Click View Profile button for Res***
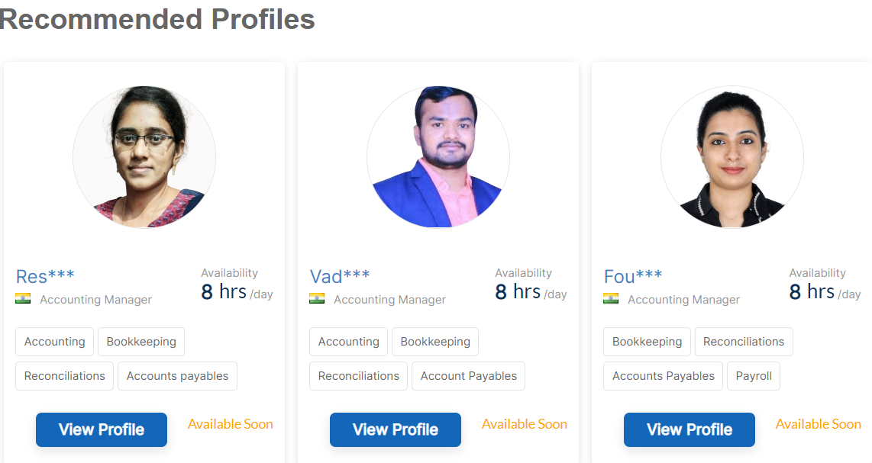This screenshot has height=463, width=872. pyautogui.click(x=102, y=429)
